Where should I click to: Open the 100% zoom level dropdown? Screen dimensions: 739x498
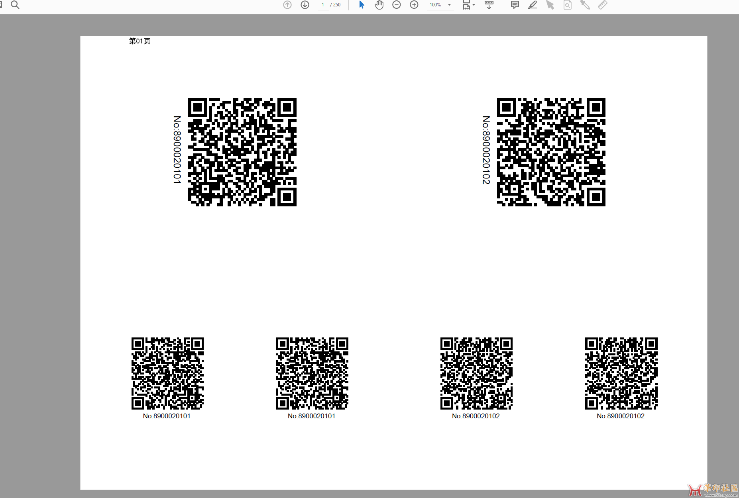pyautogui.click(x=440, y=5)
